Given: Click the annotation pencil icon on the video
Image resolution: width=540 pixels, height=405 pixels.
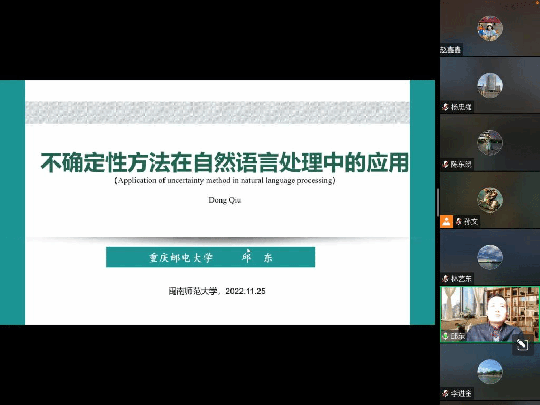Looking at the screenshot, I should click(x=522, y=345).
